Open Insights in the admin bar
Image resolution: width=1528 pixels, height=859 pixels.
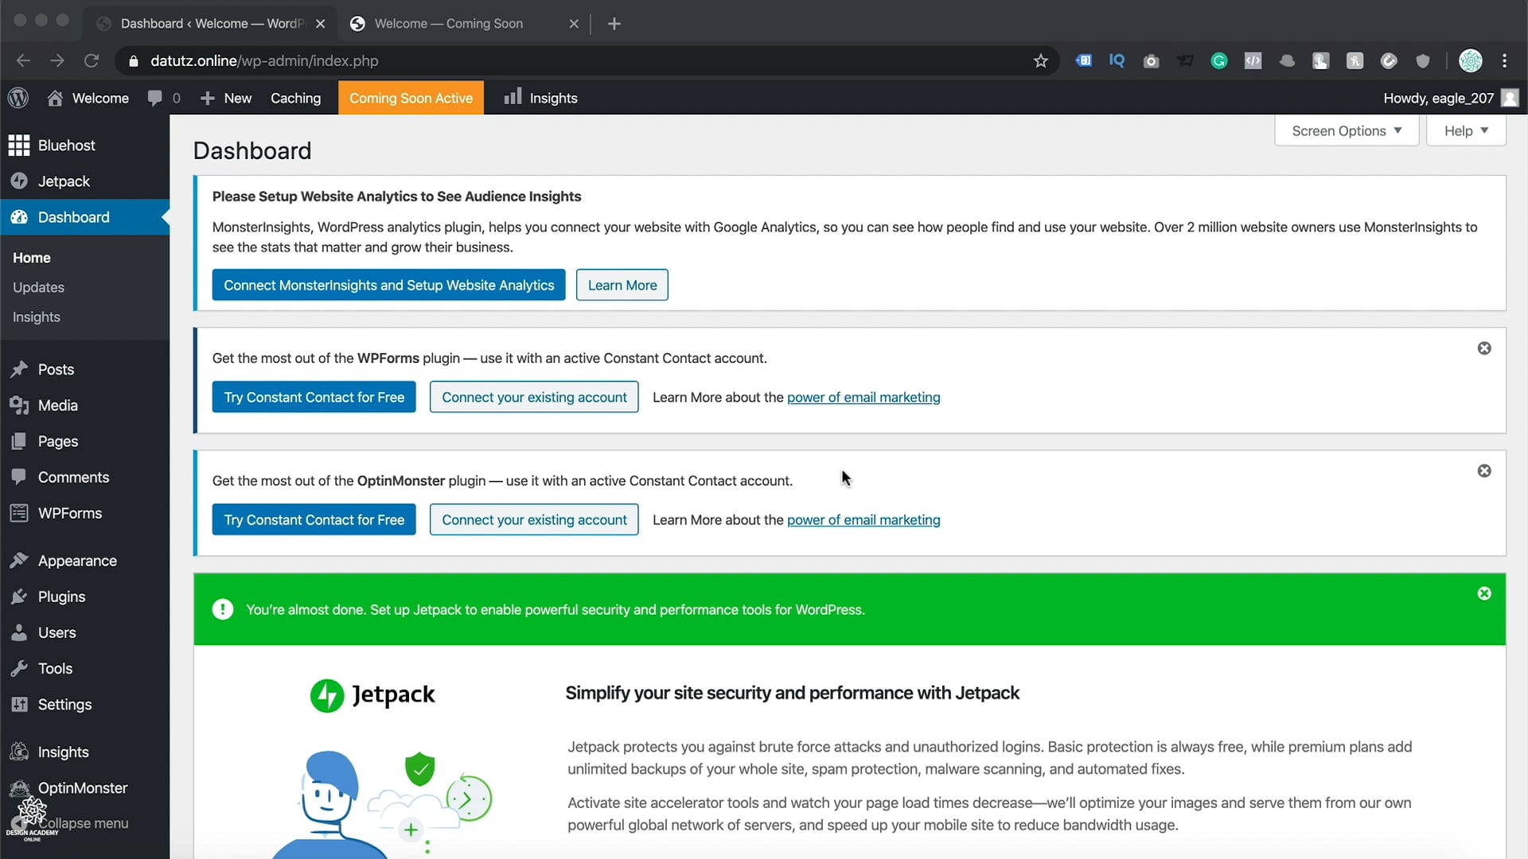[x=541, y=98]
